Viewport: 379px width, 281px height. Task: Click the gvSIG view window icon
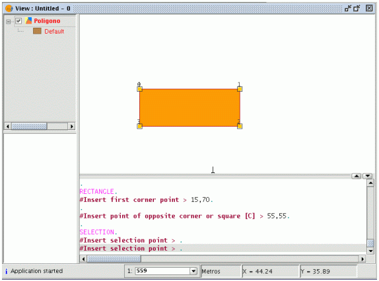point(9,9)
